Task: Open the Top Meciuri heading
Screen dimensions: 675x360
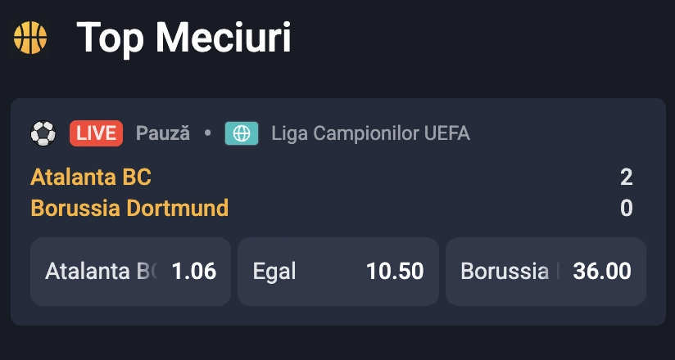Action: pyautogui.click(x=183, y=38)
